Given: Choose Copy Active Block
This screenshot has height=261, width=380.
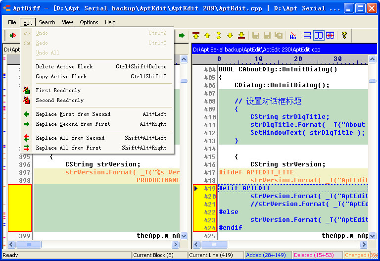Looking at the screenshot, I should pyautogui.click(x=97, y=76).
